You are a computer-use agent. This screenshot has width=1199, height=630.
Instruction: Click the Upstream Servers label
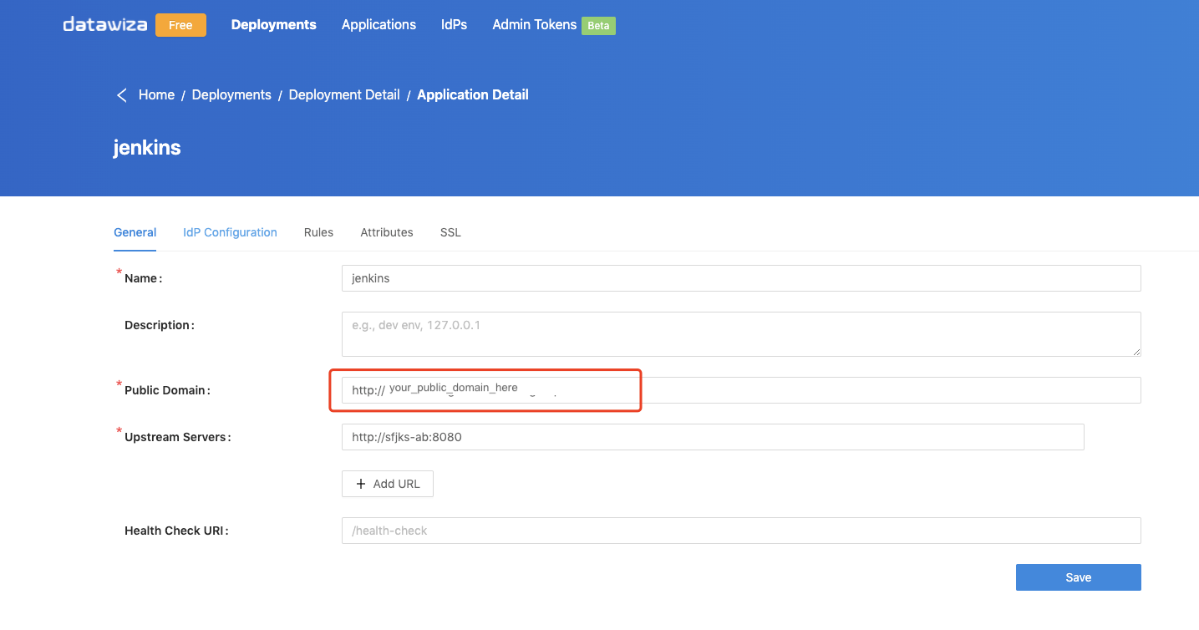[x=177, y=437]
